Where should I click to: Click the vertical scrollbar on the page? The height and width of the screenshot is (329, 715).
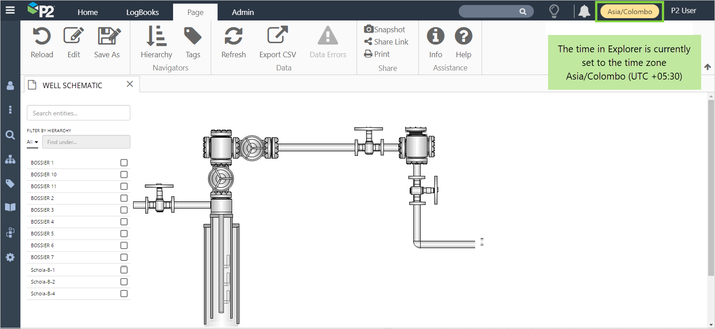click(x=711, y=186)
